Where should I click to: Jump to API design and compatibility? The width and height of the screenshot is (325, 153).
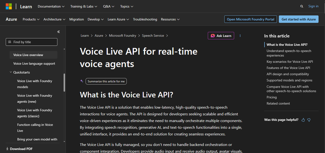[x=288, y=74]
